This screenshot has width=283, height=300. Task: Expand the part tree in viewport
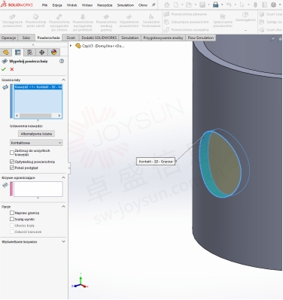[x=71, y=46]
